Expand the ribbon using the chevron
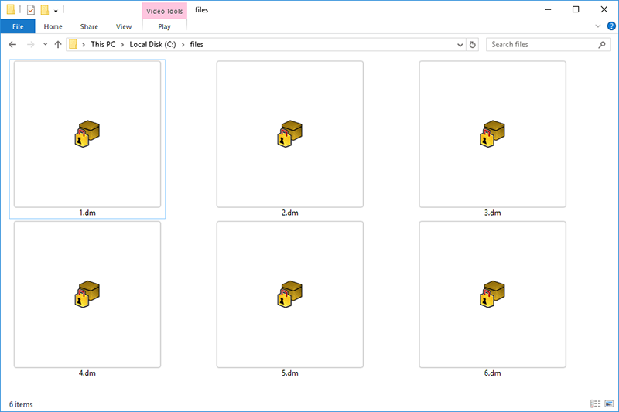 (x=597, y=26)
